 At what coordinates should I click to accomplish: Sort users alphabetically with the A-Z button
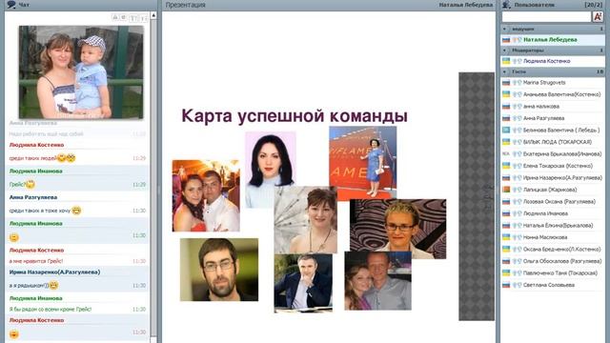click(x=598, y=17)
